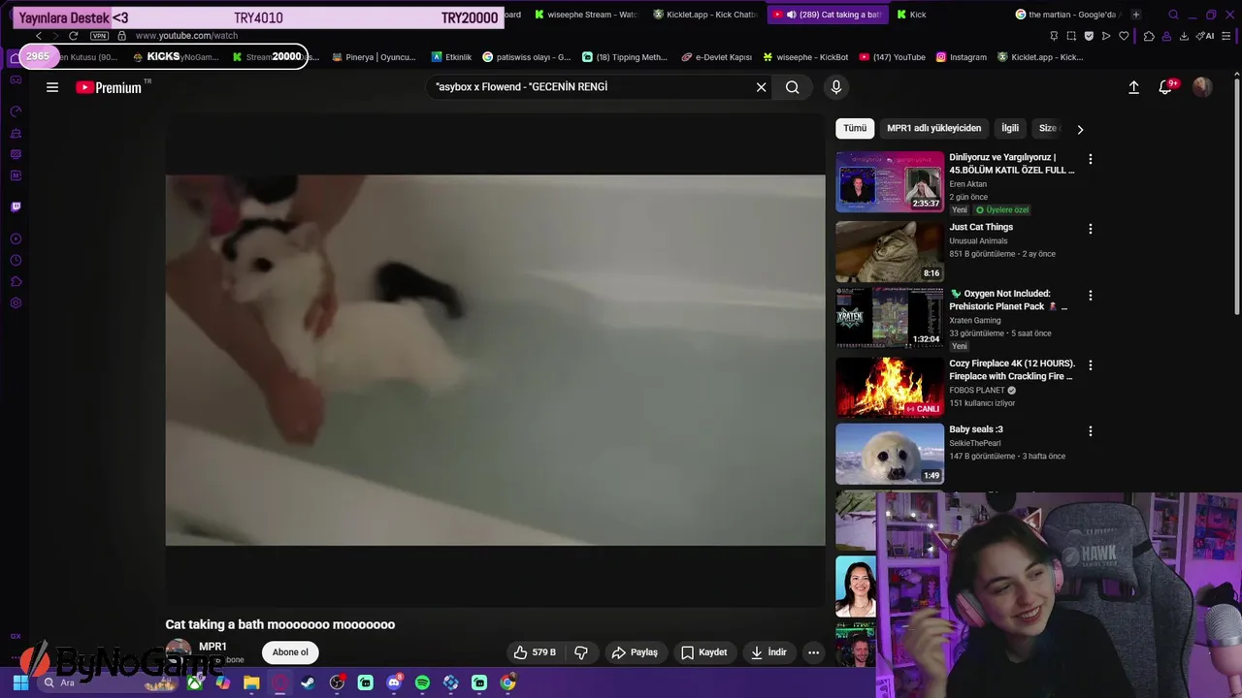Open the Instagram bookmark
Image resolution: width=1242 pixels, height=698 pixels.
click(961, 57)
